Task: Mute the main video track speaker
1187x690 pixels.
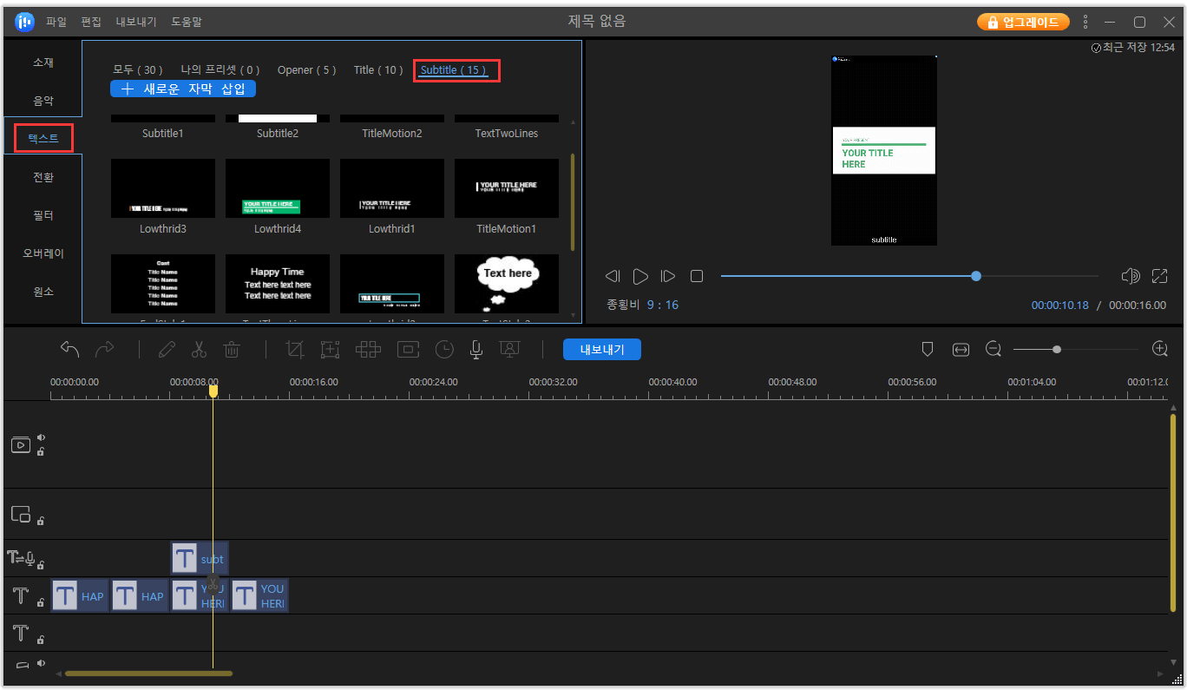Action: click(41, 437)
